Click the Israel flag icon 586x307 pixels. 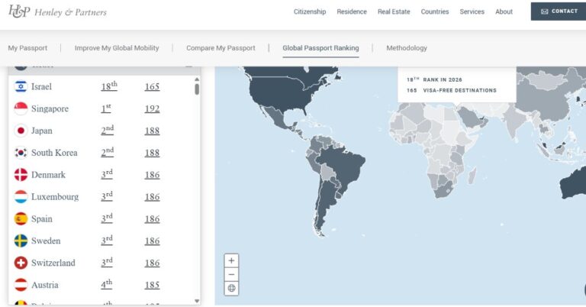21,86
